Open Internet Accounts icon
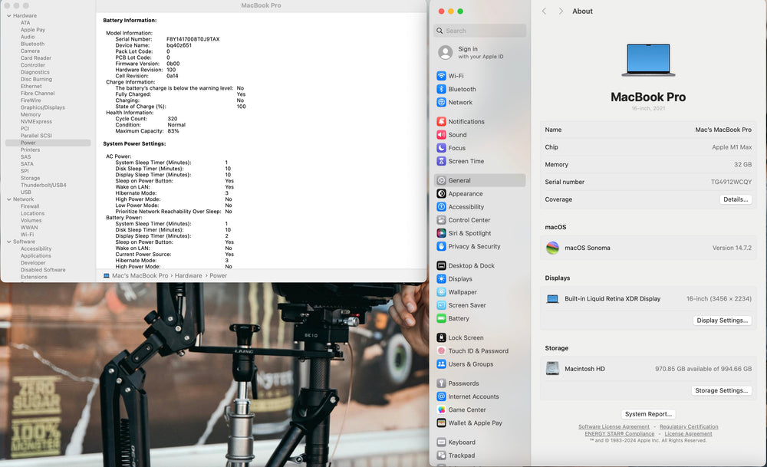 click(x=441, y=396)
